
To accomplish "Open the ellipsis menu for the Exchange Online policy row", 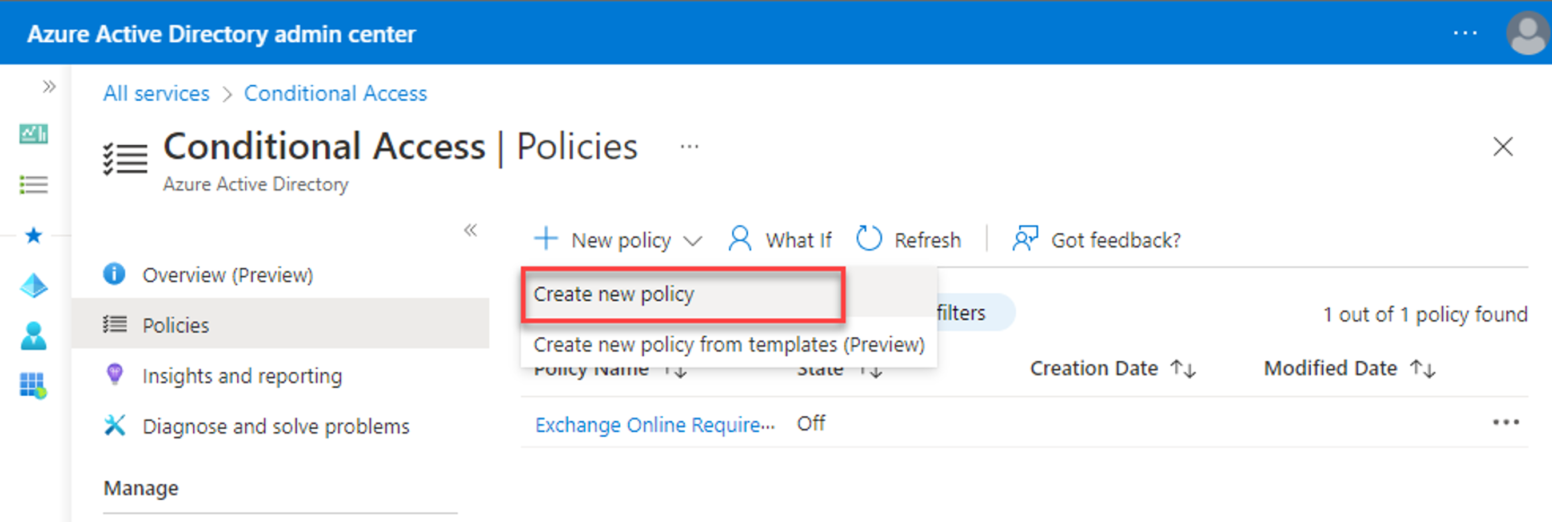I will click(x=1506, y=423).
